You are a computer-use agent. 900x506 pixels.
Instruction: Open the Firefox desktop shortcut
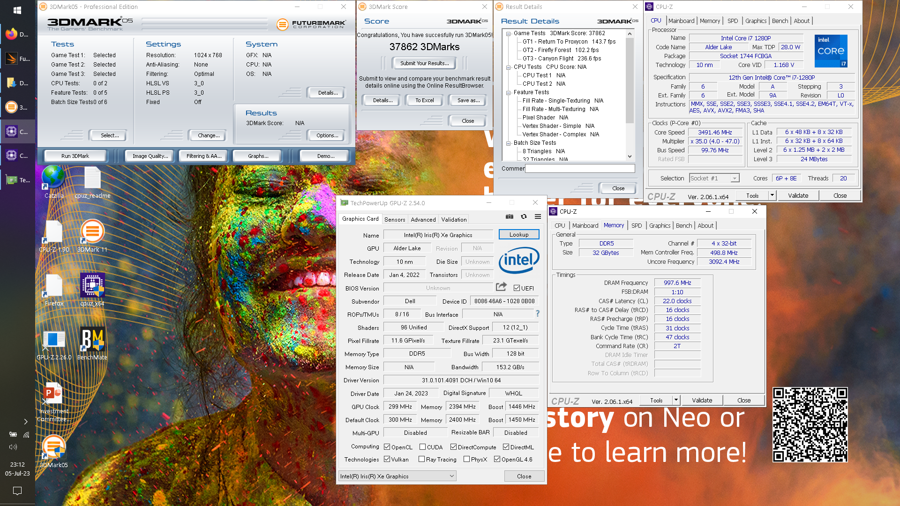point(54,290)
